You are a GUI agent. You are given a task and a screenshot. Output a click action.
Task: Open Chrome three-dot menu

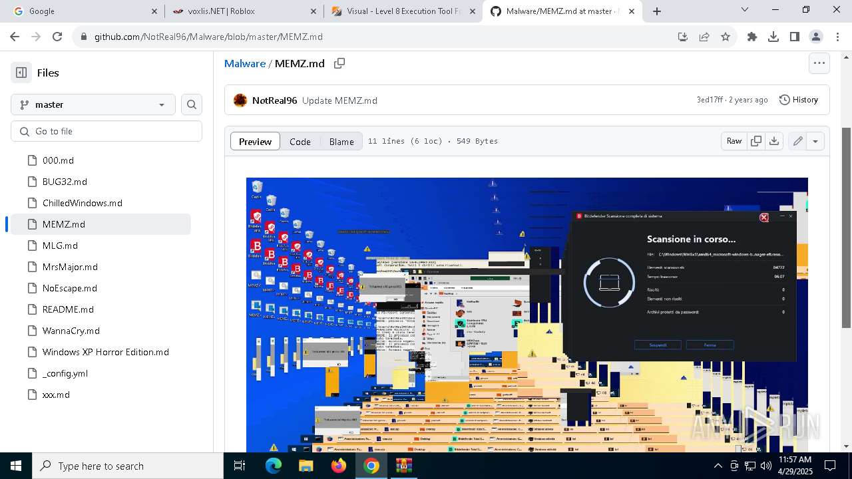[837, 37]
